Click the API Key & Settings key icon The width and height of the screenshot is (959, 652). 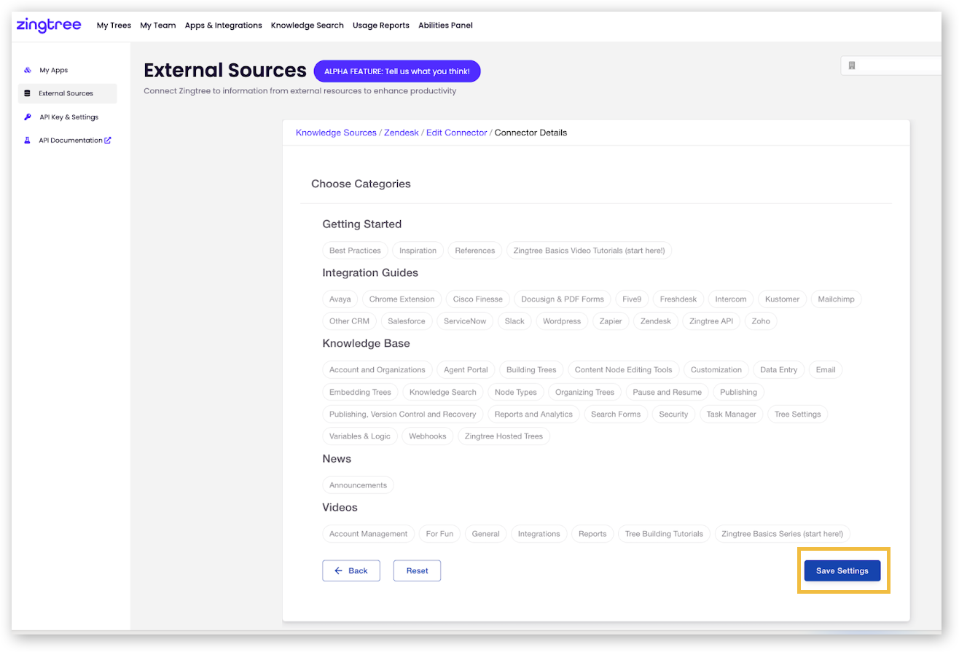click(x=28, y=117)
